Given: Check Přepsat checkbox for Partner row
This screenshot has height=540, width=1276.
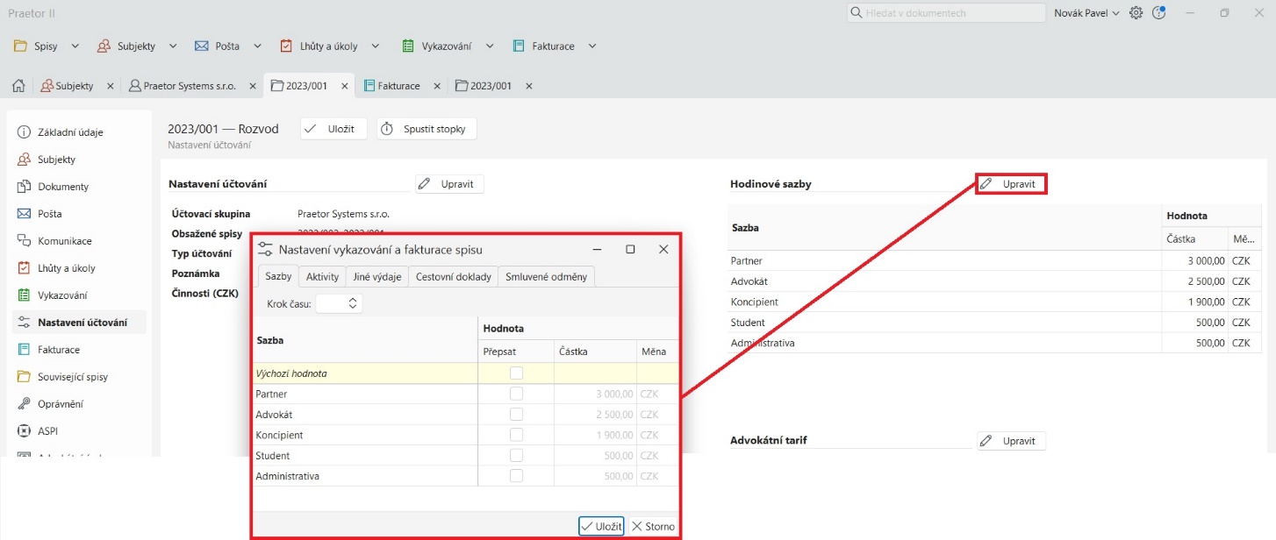Looking at the screenshot, I should [x=516, y=394].
